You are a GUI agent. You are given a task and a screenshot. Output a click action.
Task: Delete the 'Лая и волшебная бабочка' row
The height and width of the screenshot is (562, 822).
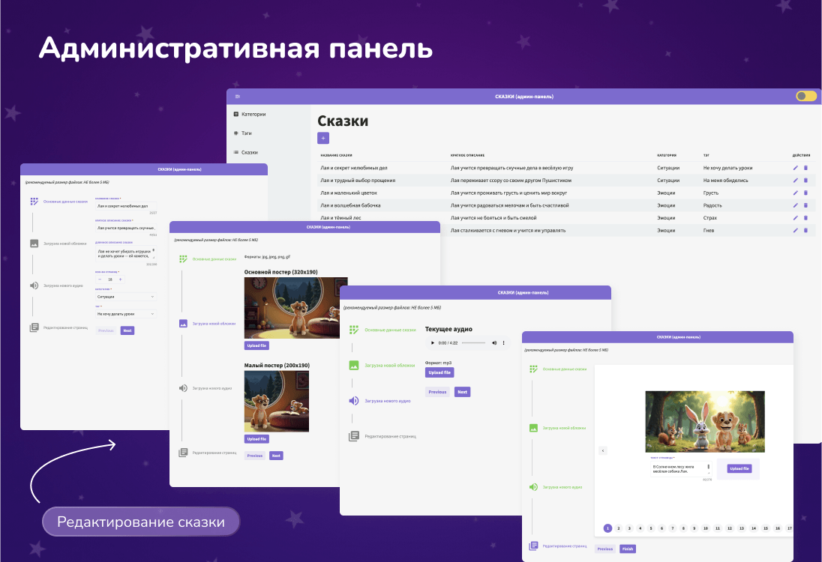[x=805, y=205]
